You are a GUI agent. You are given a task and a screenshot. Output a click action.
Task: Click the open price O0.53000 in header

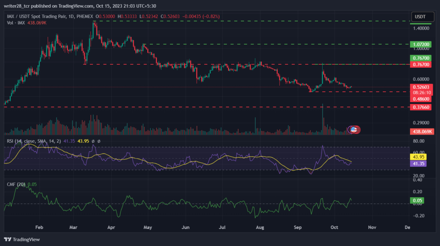(x=105, y=17)
